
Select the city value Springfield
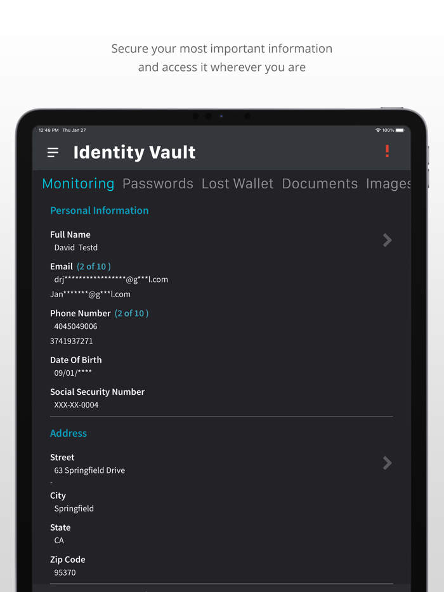pyautogui.click(x=74, y=508)
